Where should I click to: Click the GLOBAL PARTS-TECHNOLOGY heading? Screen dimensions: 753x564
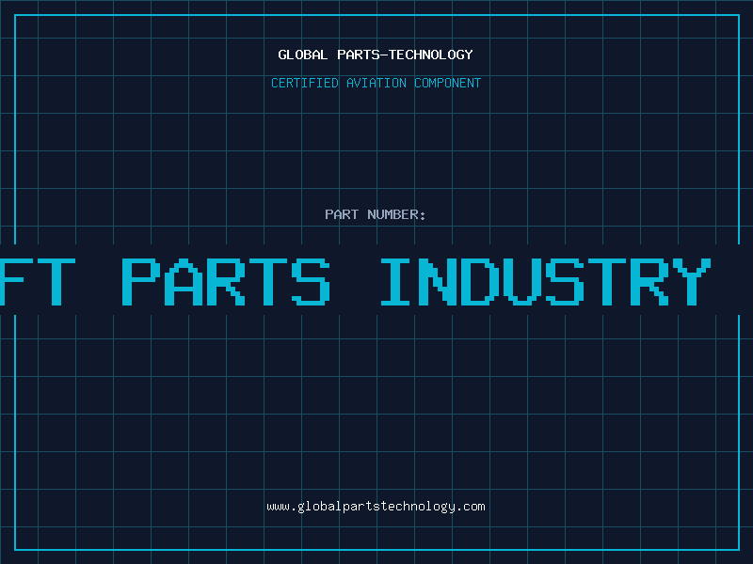(x=376, y=55)
